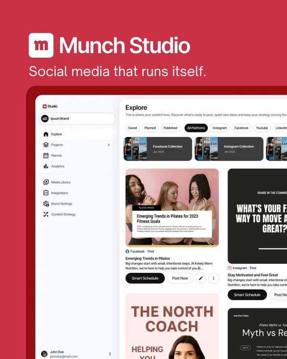287x359 pixels.
Task: Open the Ipsum Brand selector
Action: tap(77, 119)
